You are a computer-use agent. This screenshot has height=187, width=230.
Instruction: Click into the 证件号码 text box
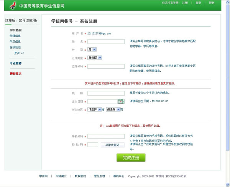(x=106, y=66)
